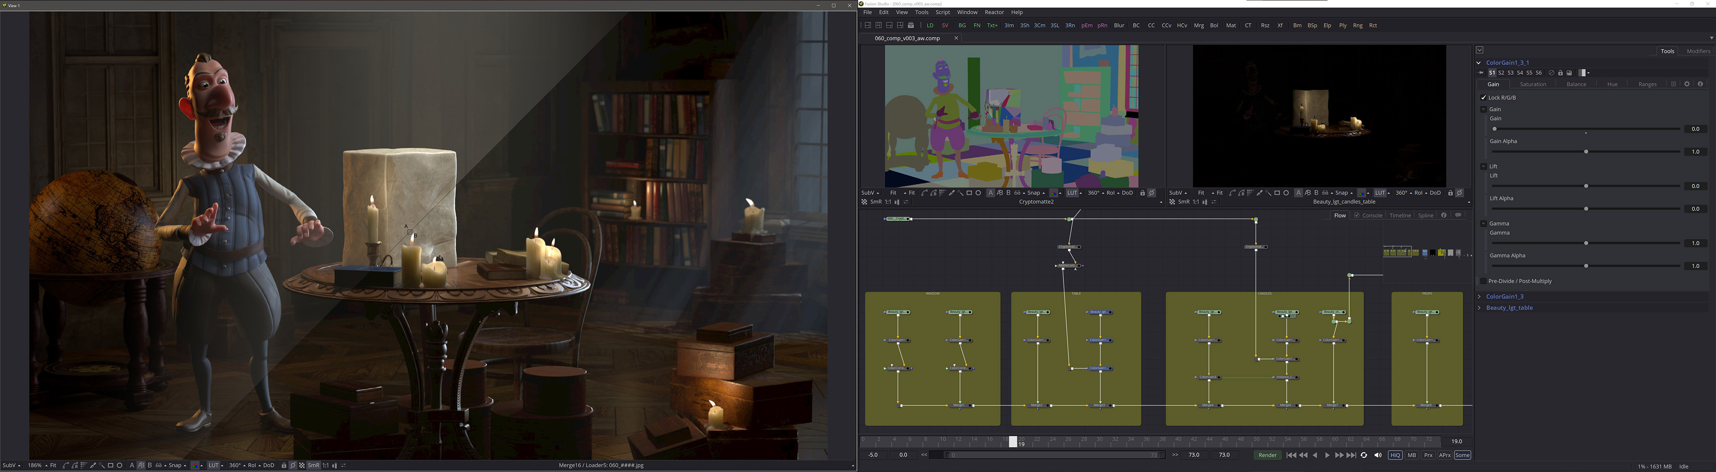Add a Mrg merge tool
The height and width of the screenshot is (472, 1716).
click(x=1199, y=25)
